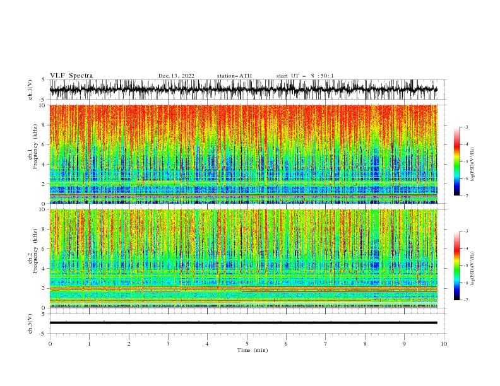Image resolution: width=500 pixels, height=386 pixels.
Task: Click the 'ch.1(V)' waveform axis label
Action: click(x=30, y=90)
